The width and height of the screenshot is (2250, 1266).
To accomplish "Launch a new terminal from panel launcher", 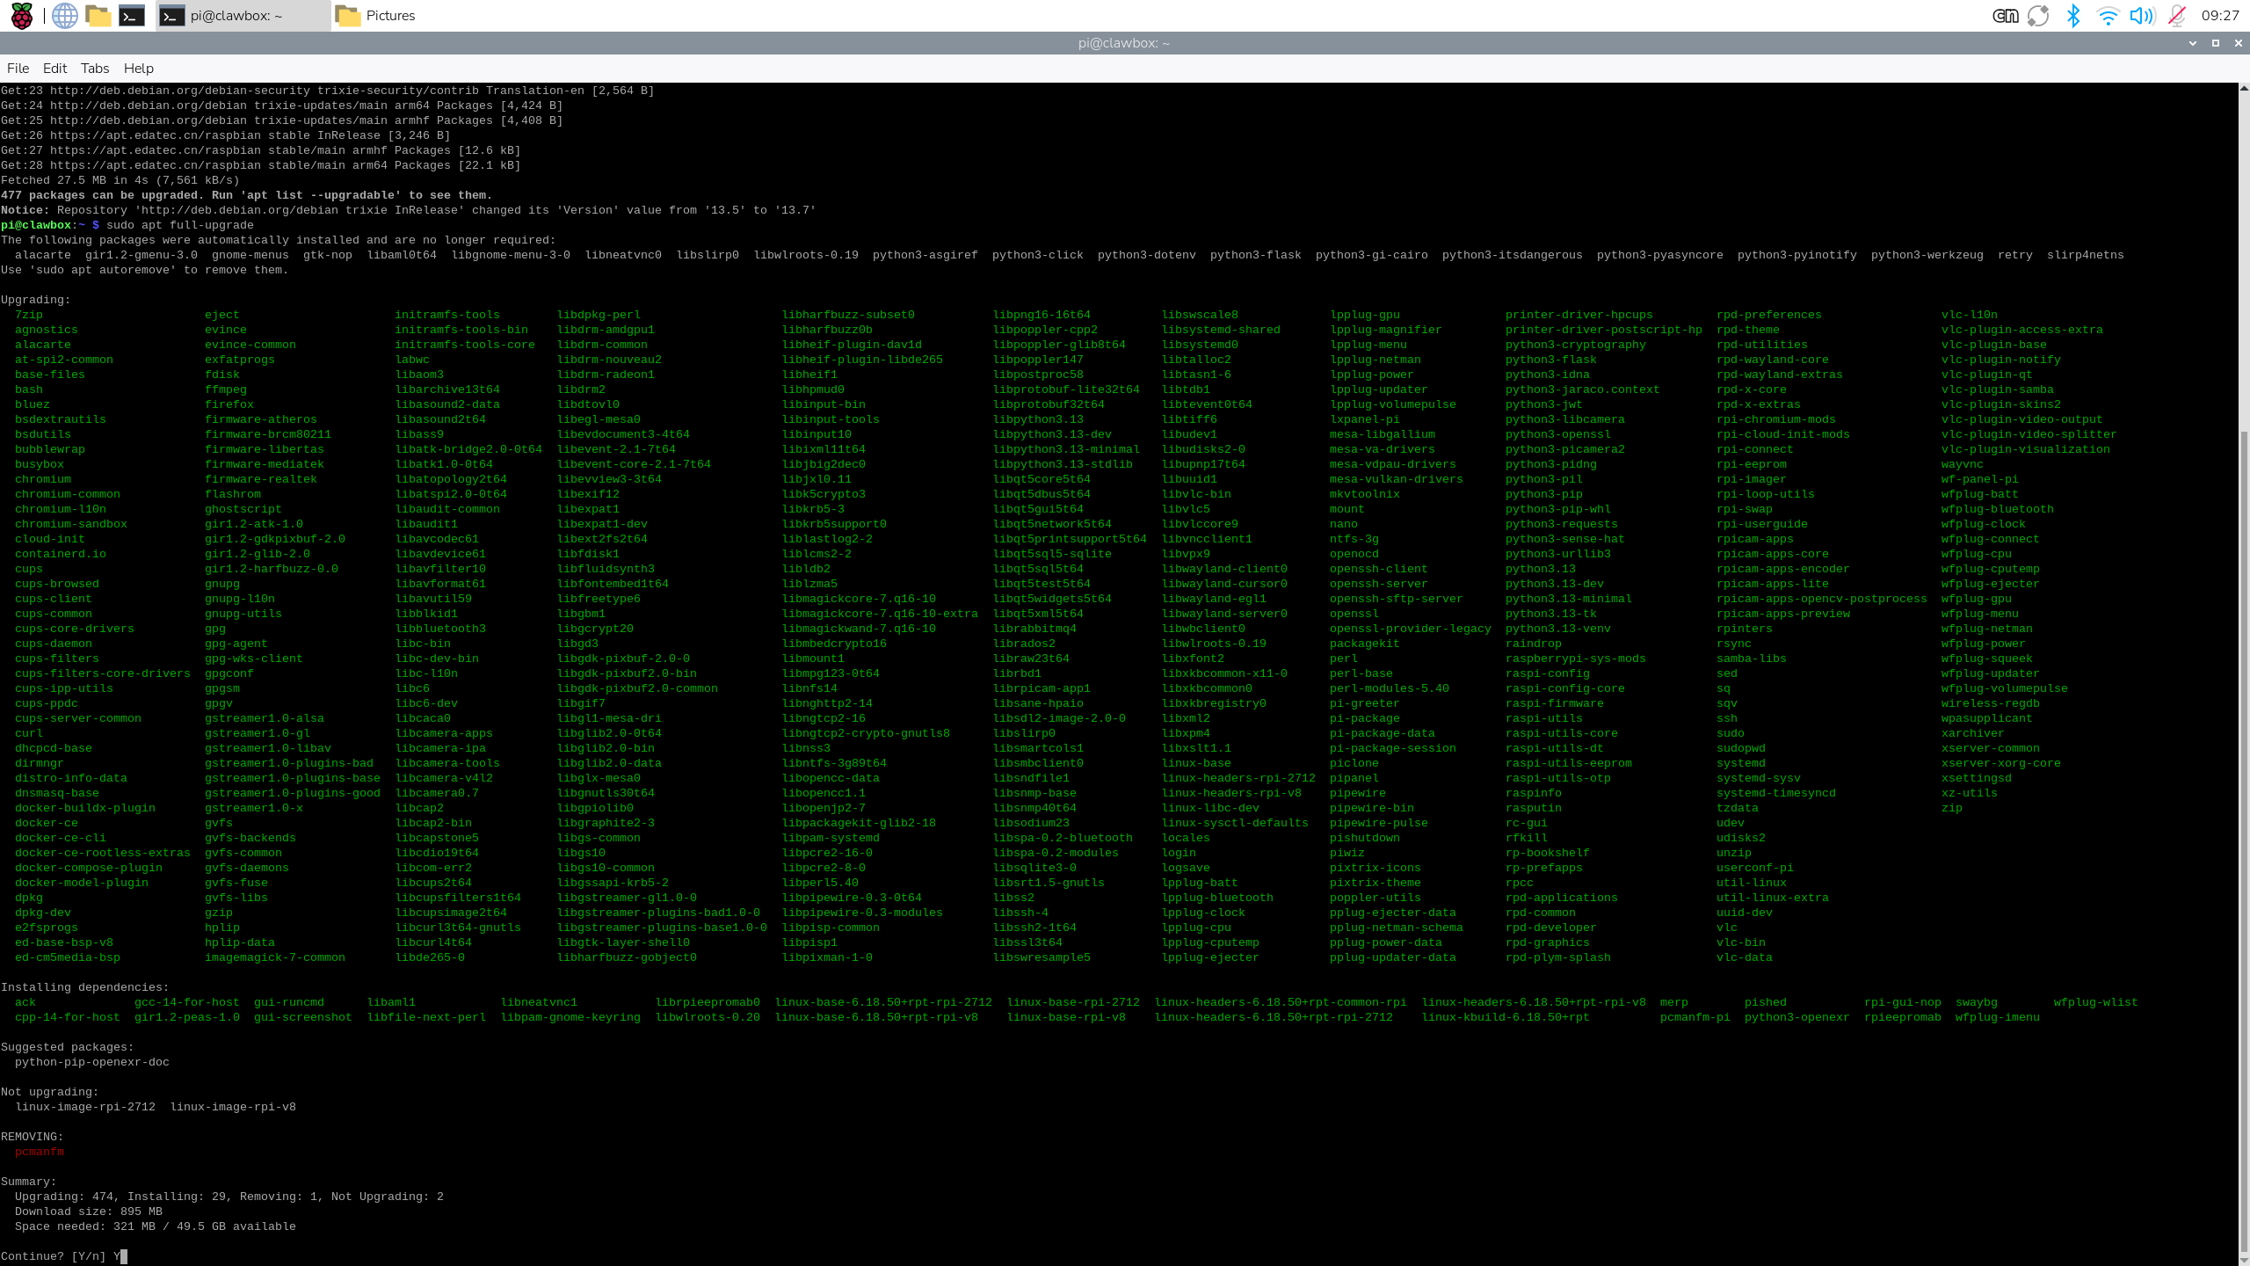I will pos(132,15).
